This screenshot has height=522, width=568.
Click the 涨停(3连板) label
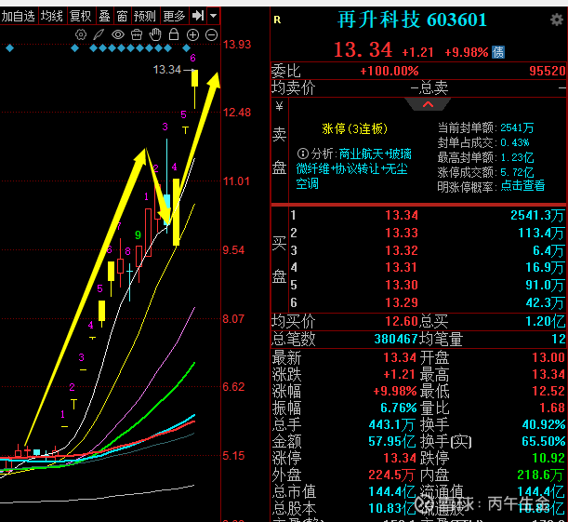click(354, 128)
